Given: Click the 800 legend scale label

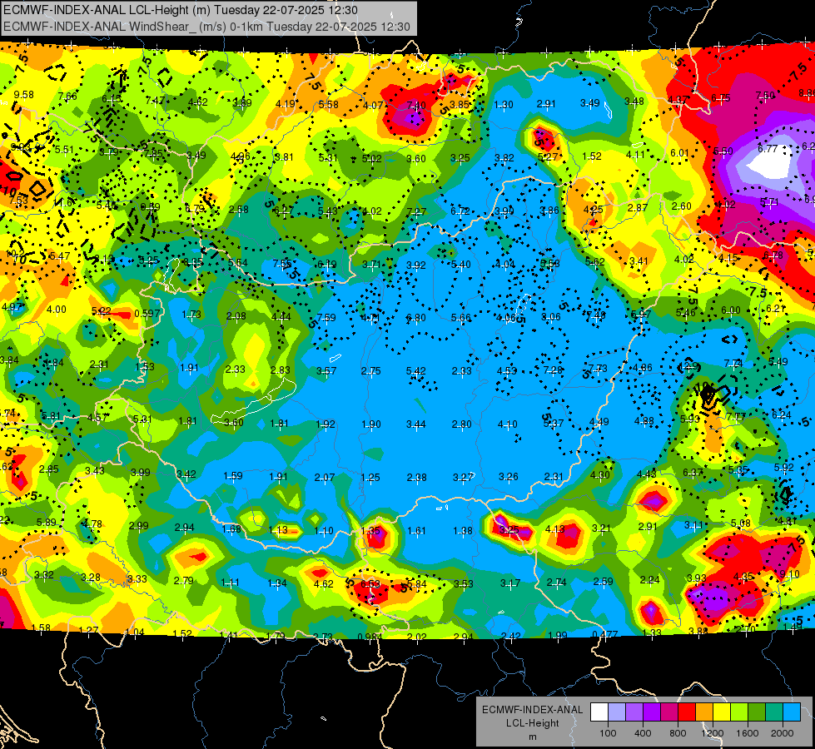Looking at the screenshot, I should (678, 733).
